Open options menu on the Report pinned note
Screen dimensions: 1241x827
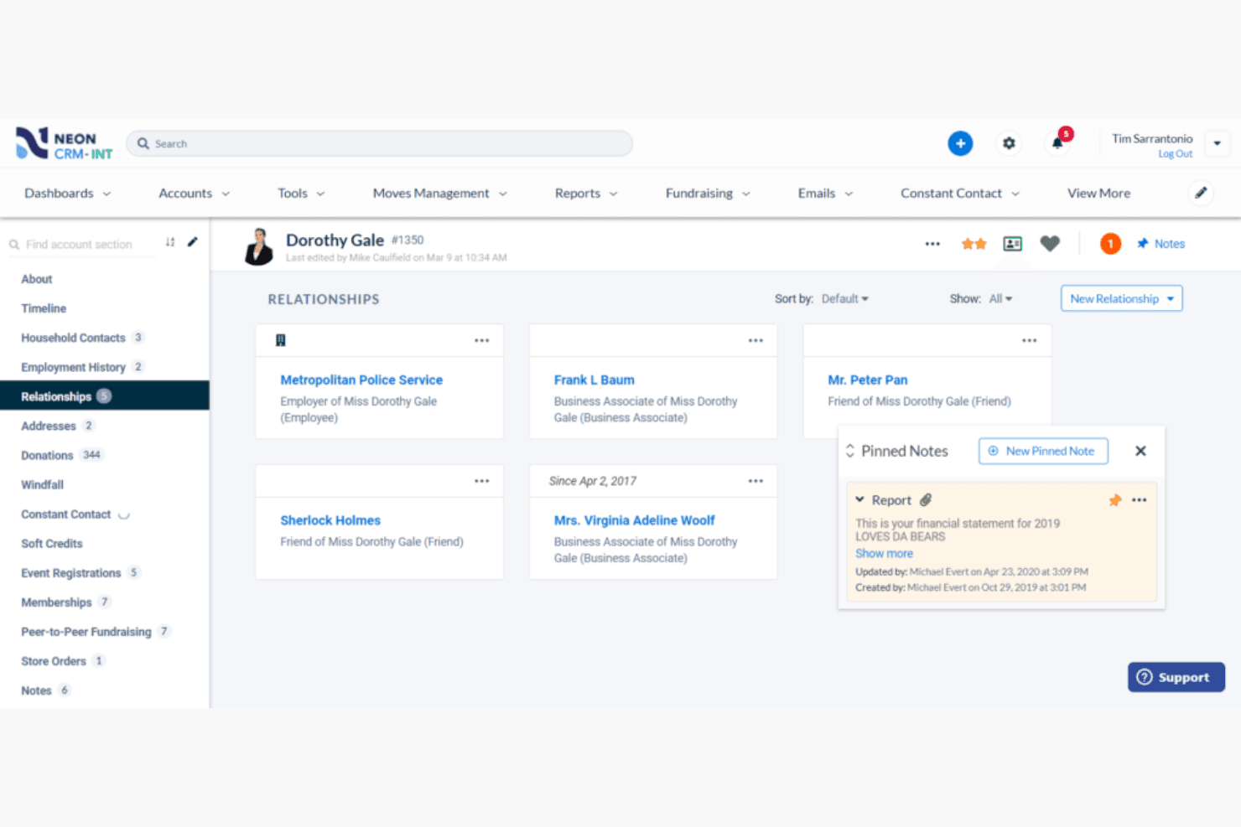[x=1139, y=500]
